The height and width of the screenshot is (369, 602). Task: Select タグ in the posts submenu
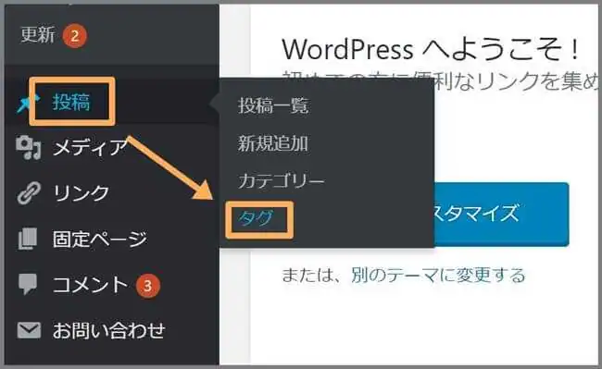(x=256, y=218)
